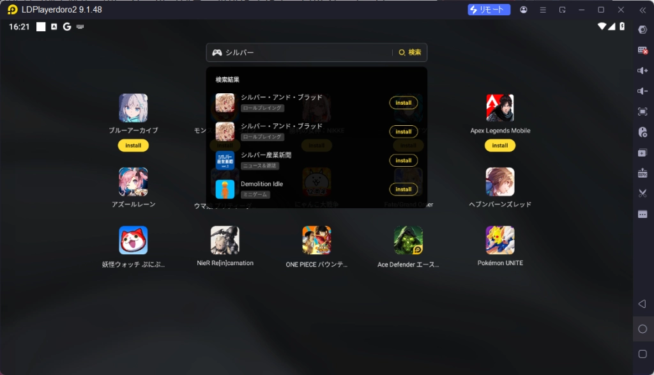Click the volume up icon
654x375 pixels.
643,70
